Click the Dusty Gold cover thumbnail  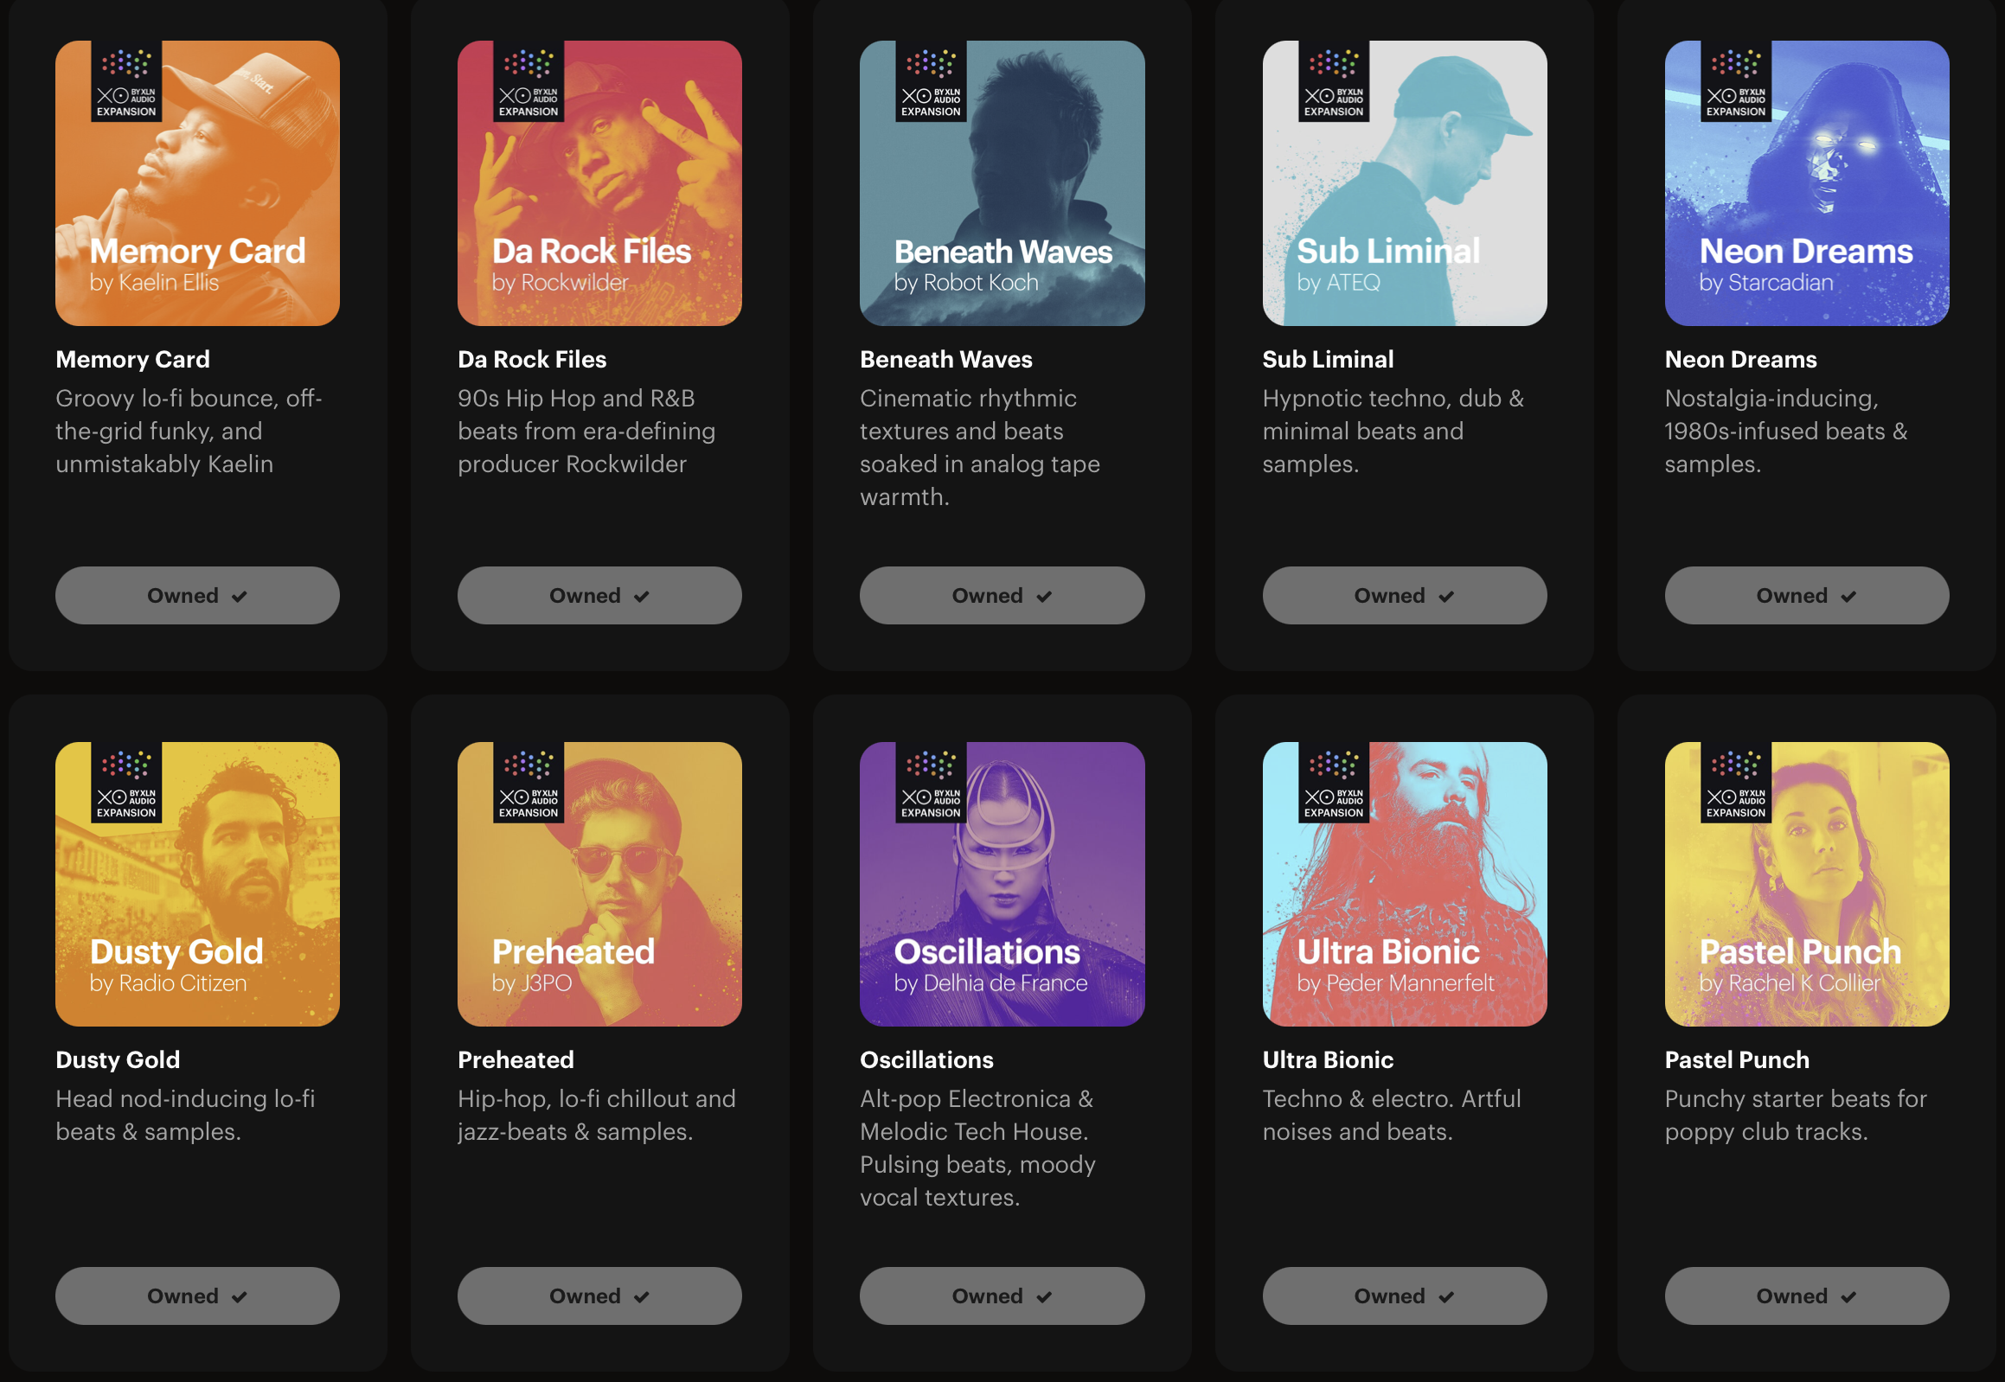[197, 883]
